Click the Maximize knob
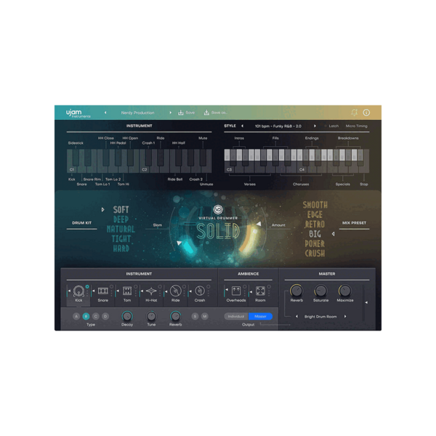Image resolution: width=436 pixels, height=436 pixels. point(344,291)
